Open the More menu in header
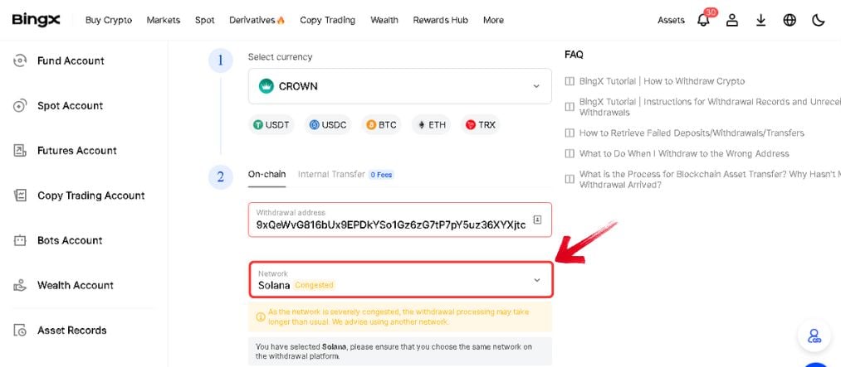 coord(493,21)
